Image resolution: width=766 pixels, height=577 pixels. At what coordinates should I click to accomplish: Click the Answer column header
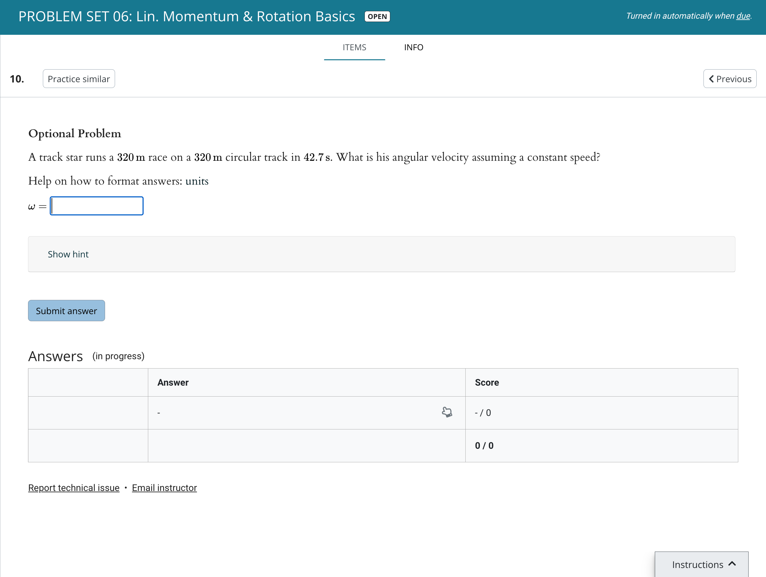[173, 382]
